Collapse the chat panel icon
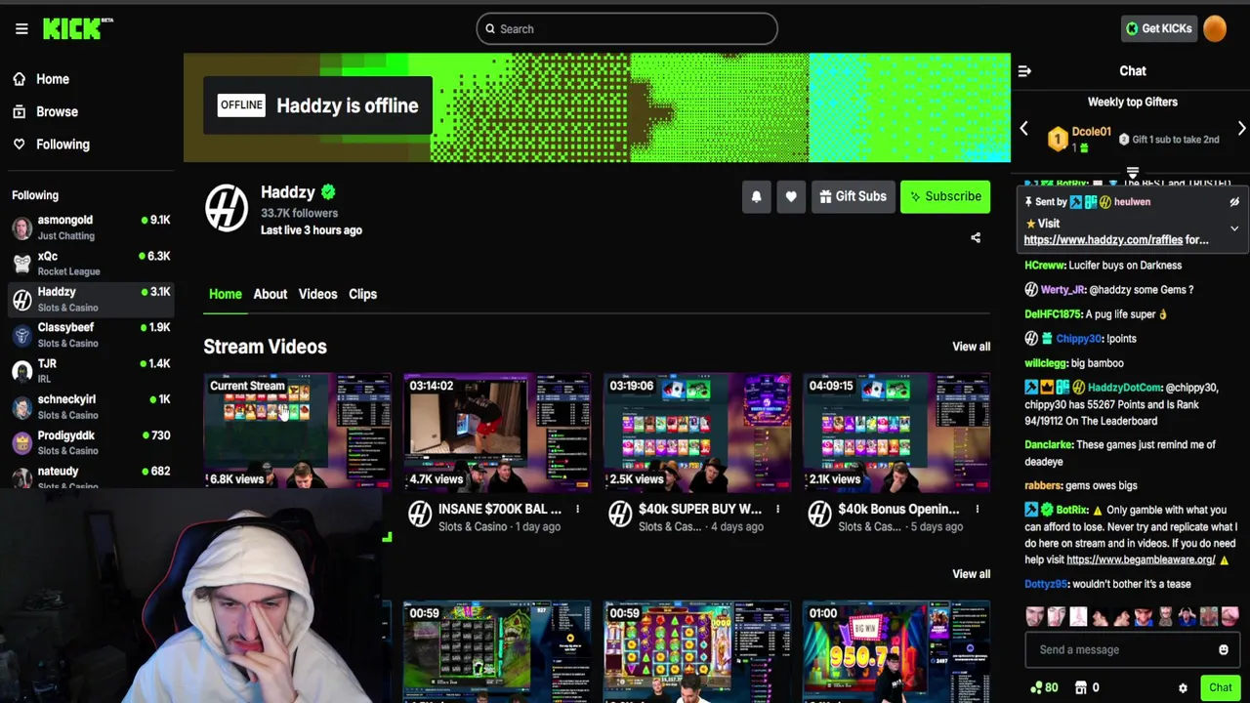1250x703 pixels. [x=1024, y=71]
